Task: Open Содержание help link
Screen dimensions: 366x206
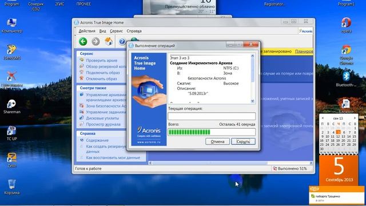Action: tap(97, 140)
